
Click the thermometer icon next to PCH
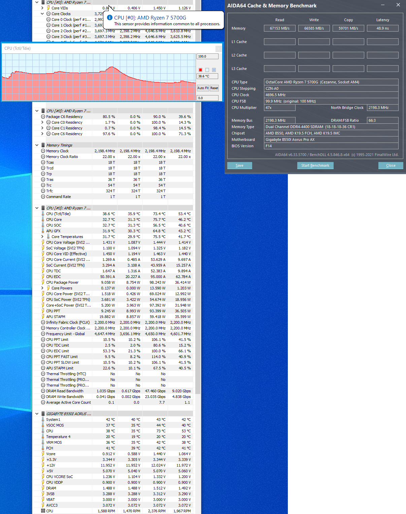click(43, 448)
